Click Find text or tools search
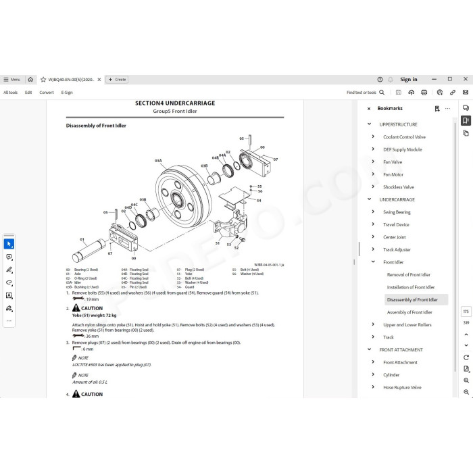Screen dimensions: 473x473 pos(366,93)
